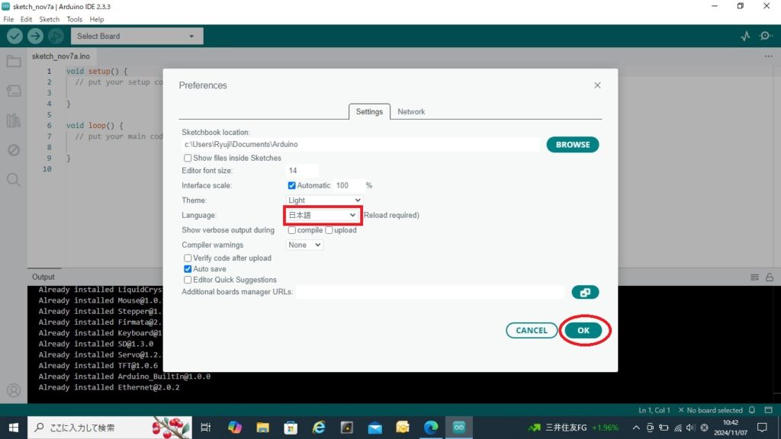Enable Editor Quick Suggestions
Viewport: 781px width, 439px height.
(x=188, y=280)
